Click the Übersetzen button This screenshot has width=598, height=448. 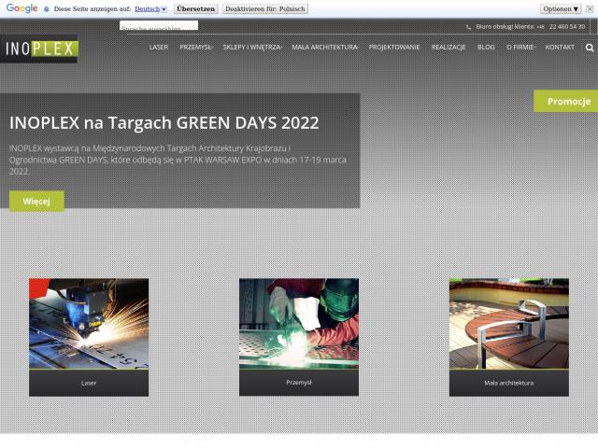(195, 8)
